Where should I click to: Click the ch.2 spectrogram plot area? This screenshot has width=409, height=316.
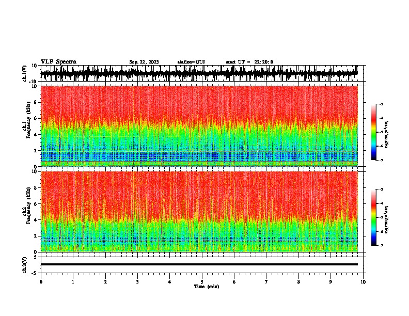[199, 212]
